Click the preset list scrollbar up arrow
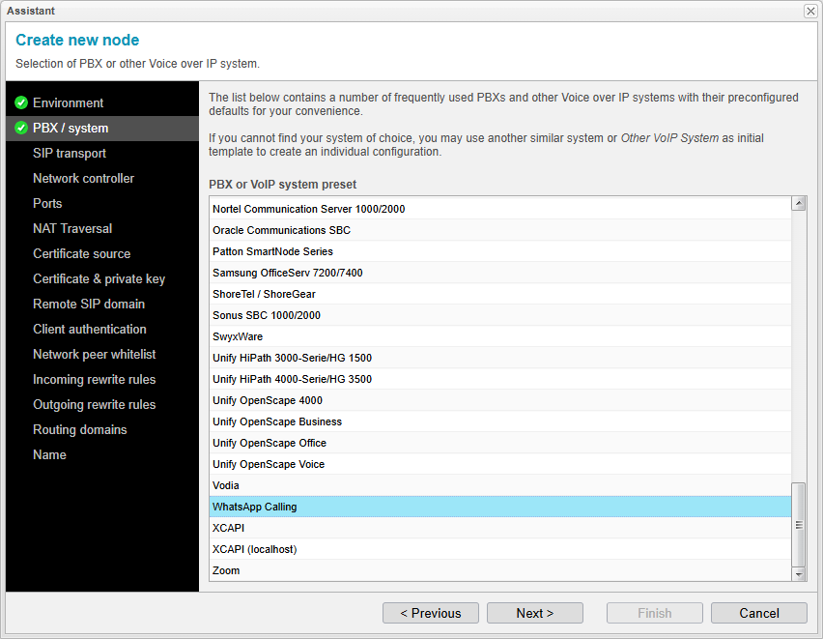Screen dimensions: 823x639 point(800,203)
